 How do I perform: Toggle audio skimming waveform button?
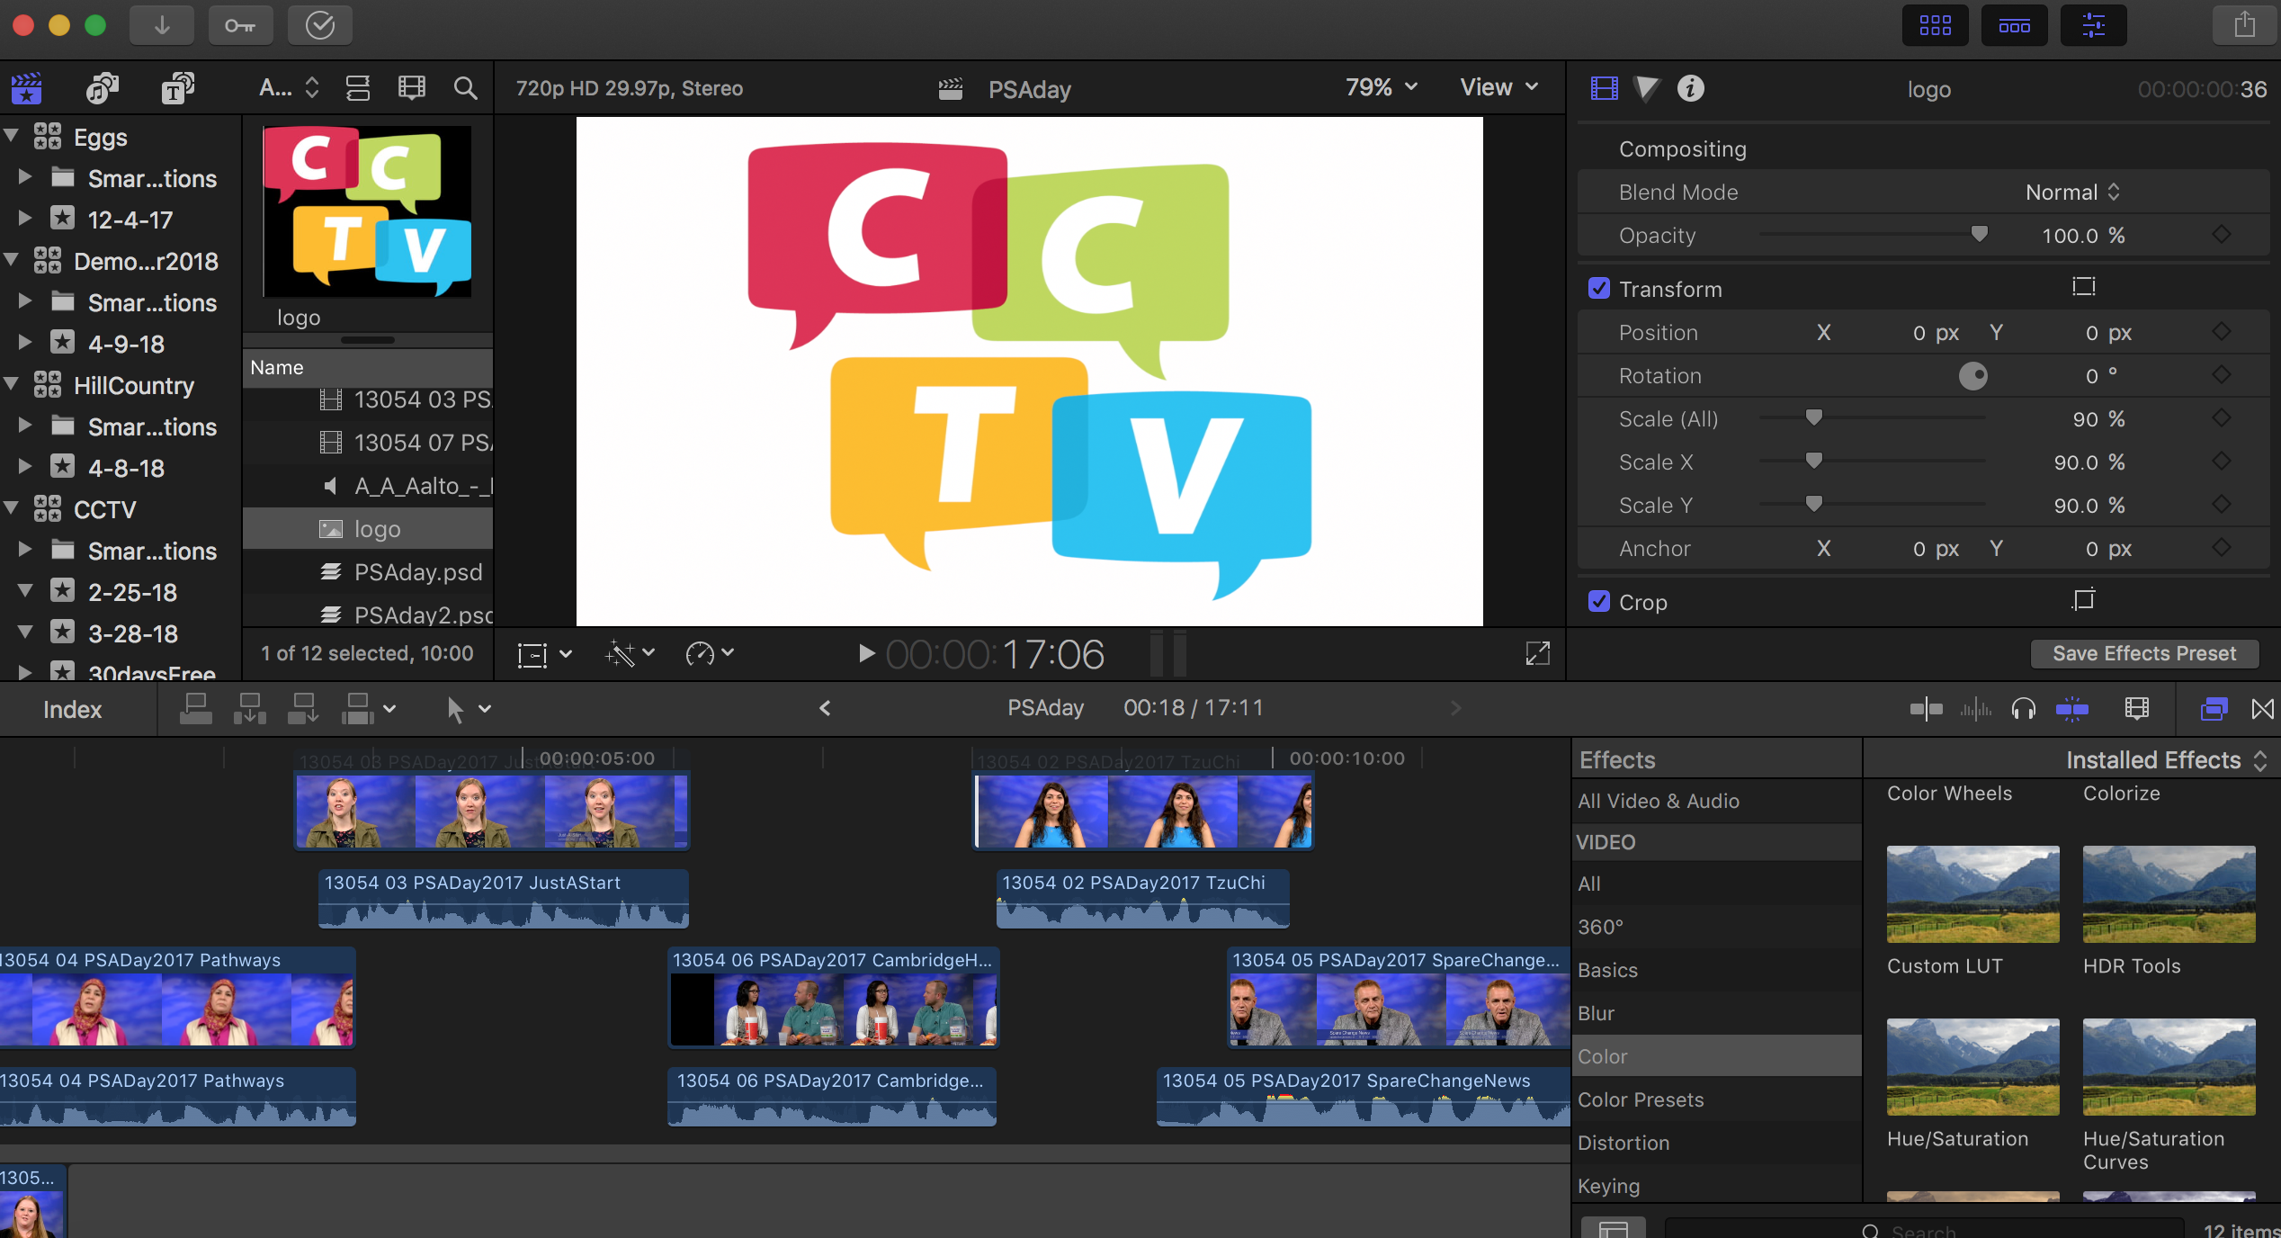1976,709
